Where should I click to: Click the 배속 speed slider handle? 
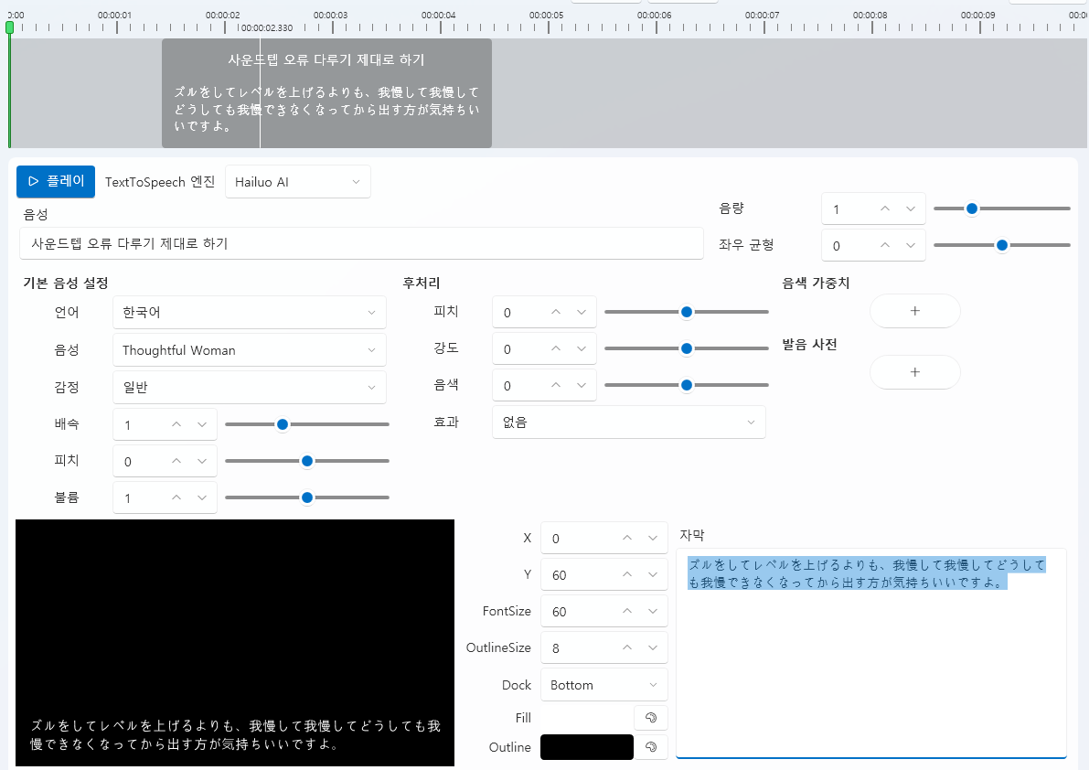pyautogui.click(x=283, y=424)
